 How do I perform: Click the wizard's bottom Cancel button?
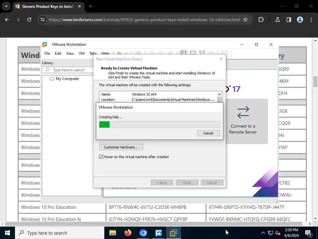pos(212,182)
